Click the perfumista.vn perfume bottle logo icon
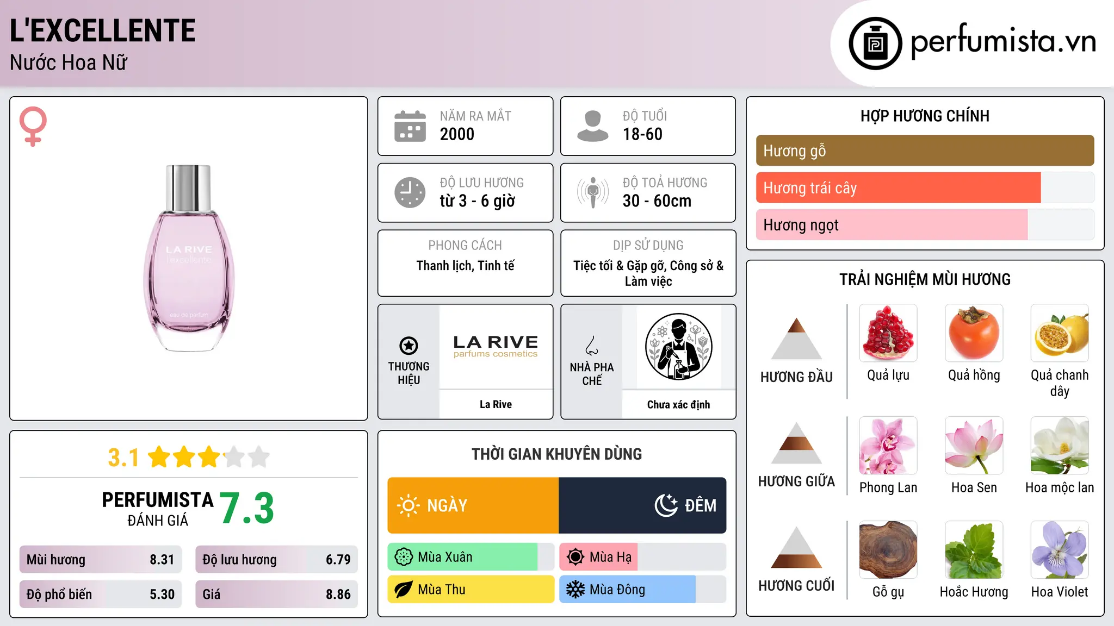The width and height of the screenshot is (1114, 626). (x=875, y=43)
